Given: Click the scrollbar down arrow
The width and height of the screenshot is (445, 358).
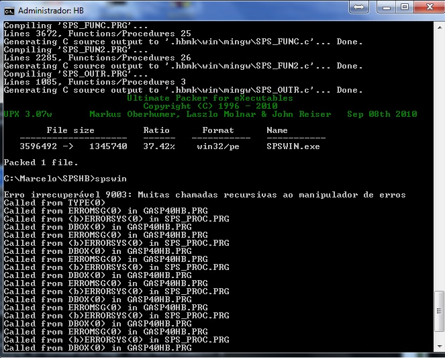Looking at the screenshot, I should (x=440, y=346).
